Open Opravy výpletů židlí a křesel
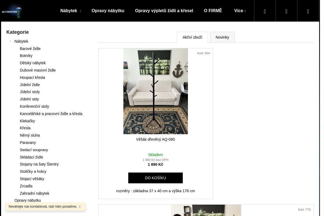Image resolution: width=324 pixels, height=216 pixels. [164, 11]
